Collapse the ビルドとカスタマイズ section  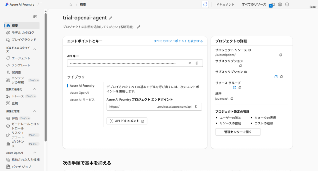[35, 49]
